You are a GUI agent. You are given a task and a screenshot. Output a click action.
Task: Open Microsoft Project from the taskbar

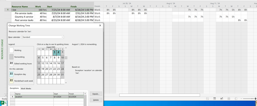click(4, 103)
